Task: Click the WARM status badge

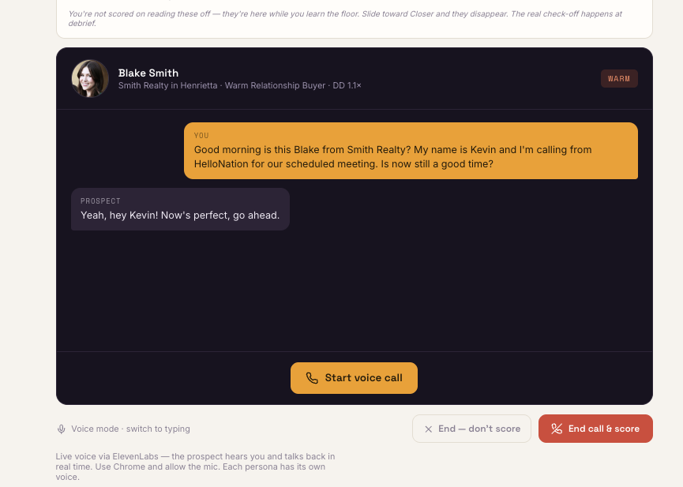Action: point(619,79)
